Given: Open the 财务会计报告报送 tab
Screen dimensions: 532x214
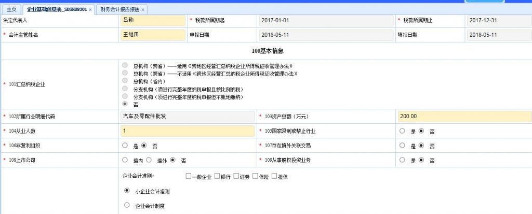Looking at the screenshot, I should 119,10.
